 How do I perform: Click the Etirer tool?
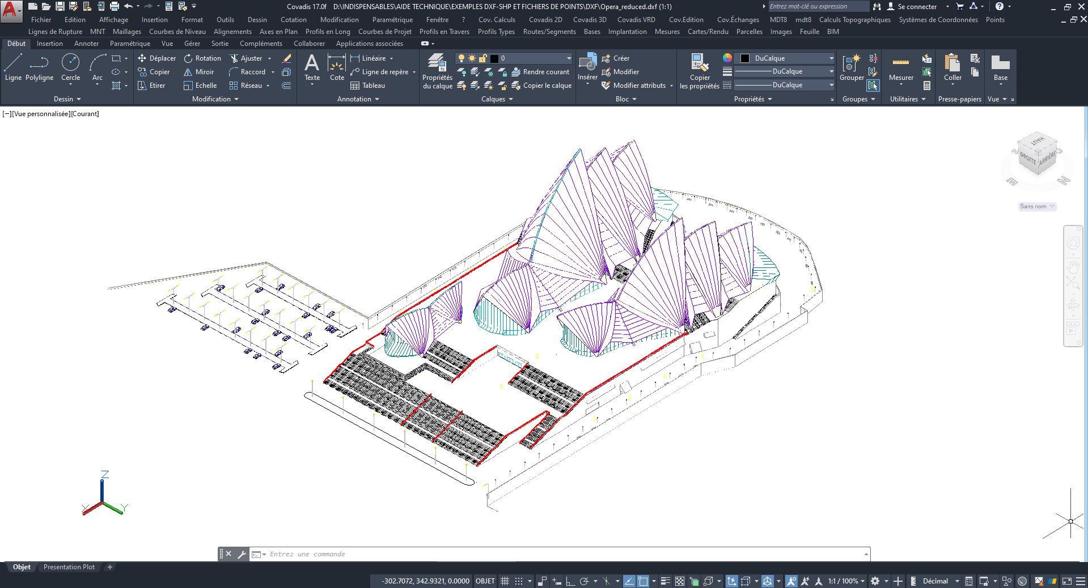(151, 86)
